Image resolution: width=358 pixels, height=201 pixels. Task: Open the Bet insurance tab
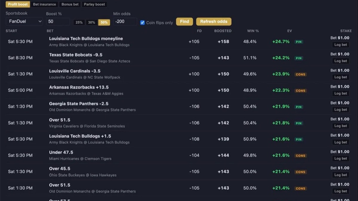(x=44, y=4)
